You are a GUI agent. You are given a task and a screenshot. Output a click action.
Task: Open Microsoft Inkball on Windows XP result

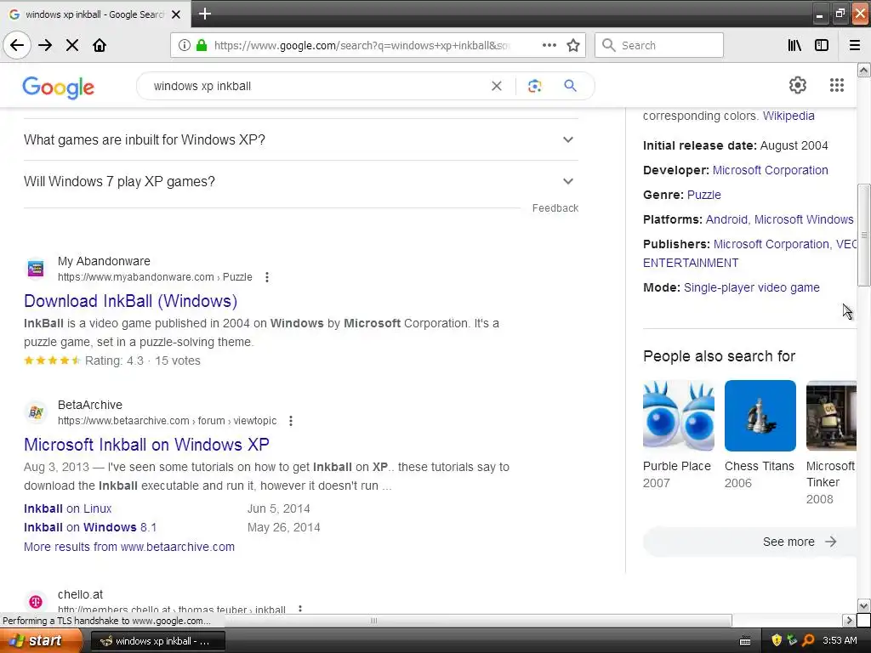tap(146, 445)
